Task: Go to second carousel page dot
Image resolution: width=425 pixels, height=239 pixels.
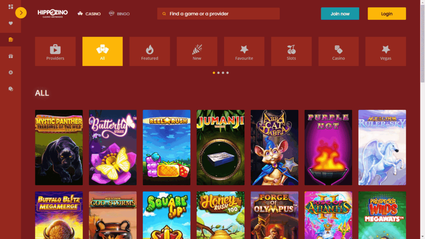Action: pyautogui.click(x=218, y=73)
